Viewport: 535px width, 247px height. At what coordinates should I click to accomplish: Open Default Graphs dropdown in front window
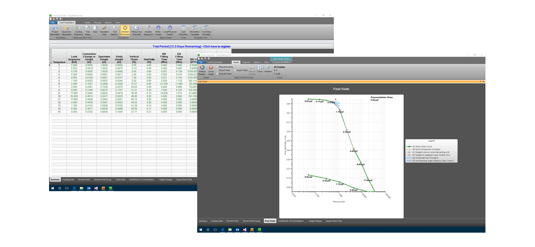point(202,70)
